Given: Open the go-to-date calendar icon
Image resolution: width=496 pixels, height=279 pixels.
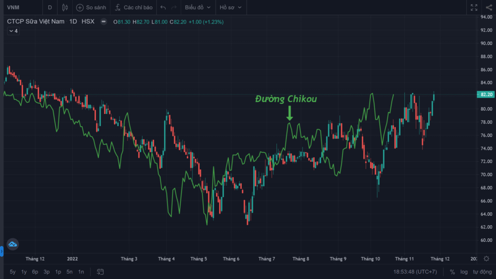Looking at the screenshot, I should pos(100,272).
